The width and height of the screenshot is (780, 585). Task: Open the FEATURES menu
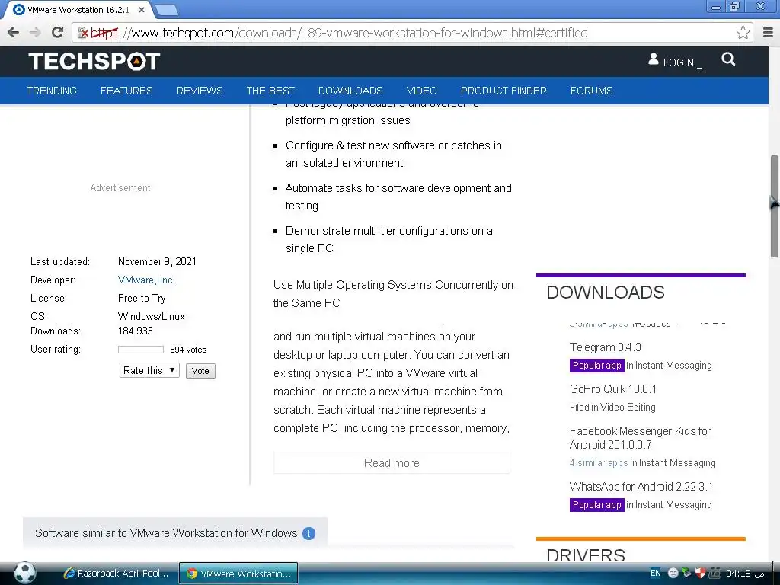pyautogui.click(x=126, y=91)
